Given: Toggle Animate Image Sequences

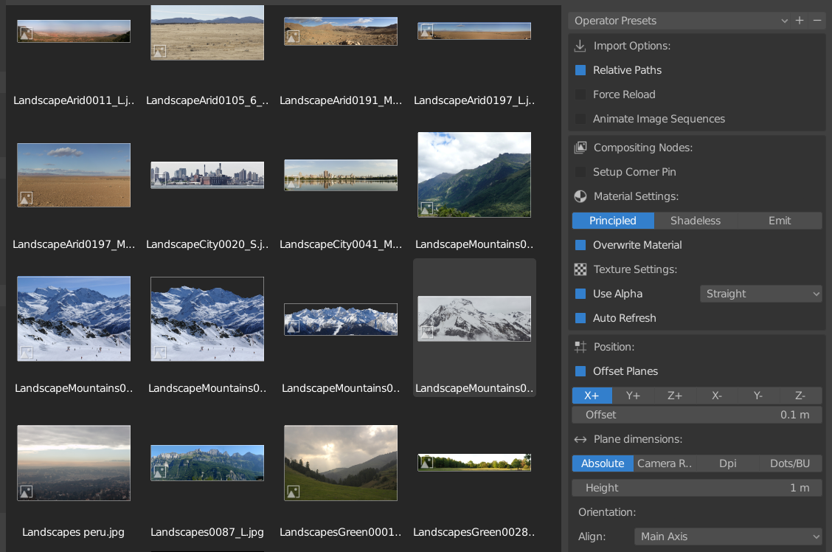Looking at the screenshot, I should point(580,118).
